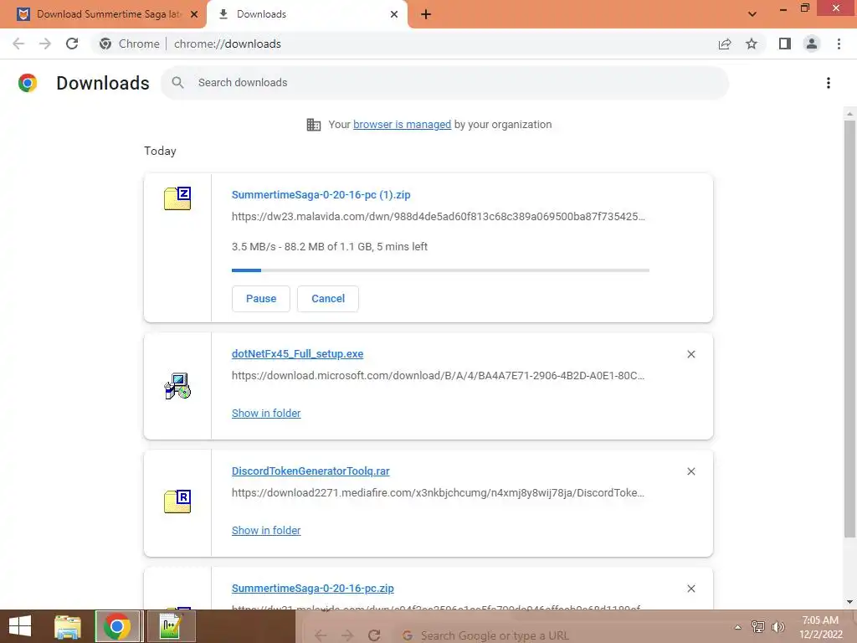Reload the downloads page
The image size is (857, 643).
72,44
